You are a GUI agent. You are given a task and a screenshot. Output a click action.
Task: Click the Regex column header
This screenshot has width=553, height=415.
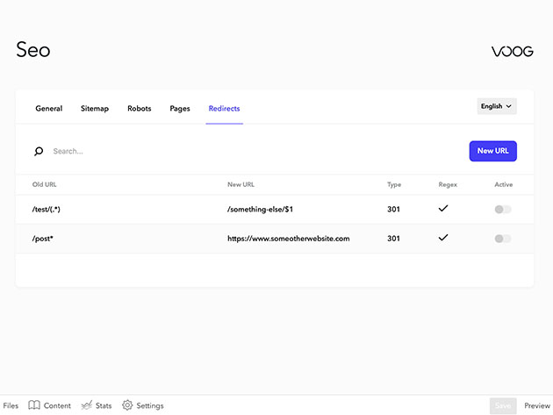448,184
